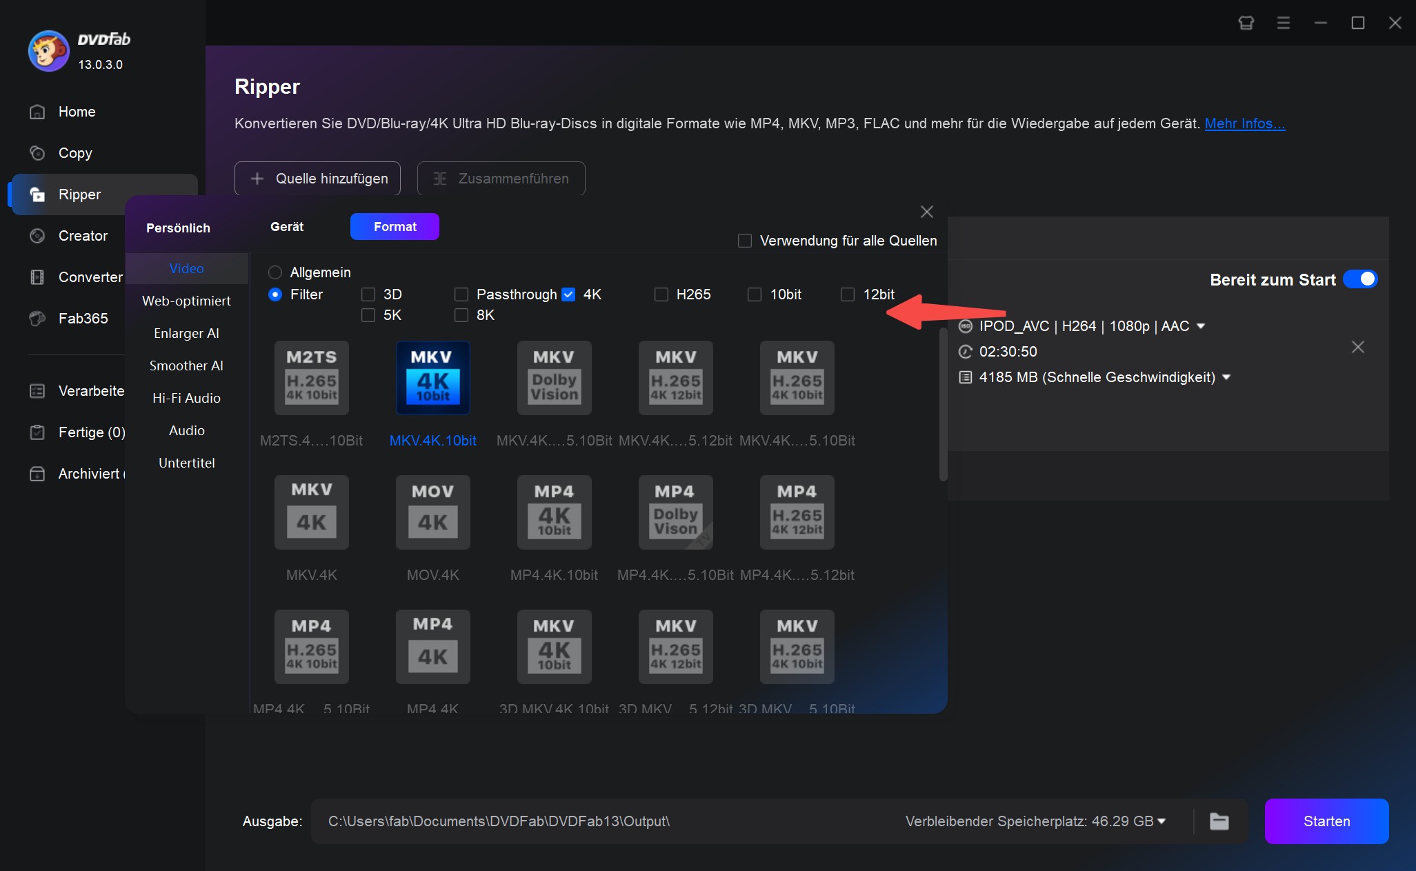This screenshot has width=1416, height=871.
Task: Uncheck the 4K filter checkbox
Action: click(x=568, y=294)
